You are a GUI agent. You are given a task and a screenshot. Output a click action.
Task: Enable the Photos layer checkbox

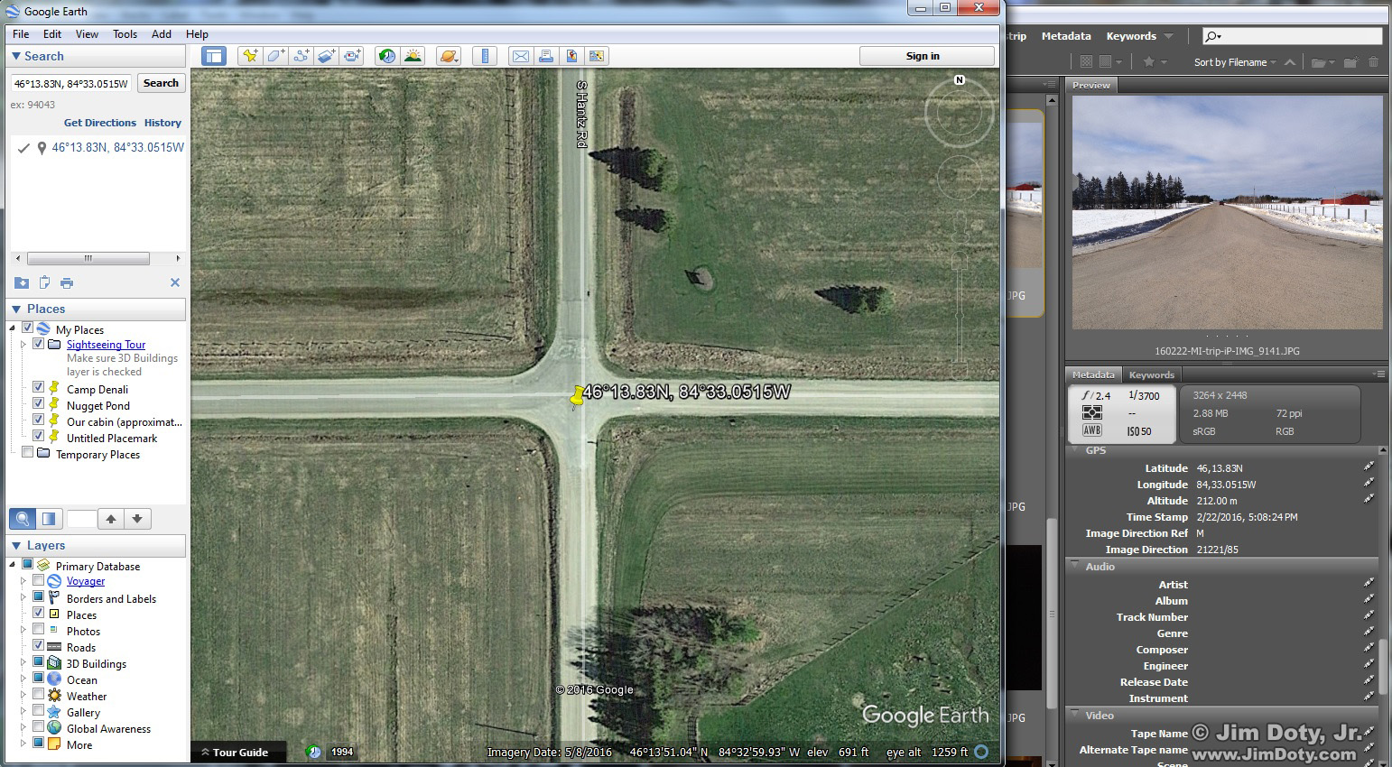tap(38, 630)
